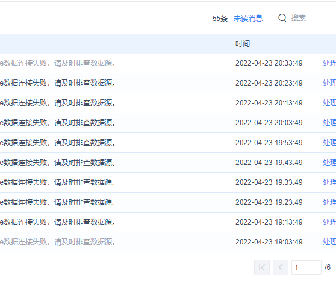Select timestamp 2022-04-23 19:23:49
The height and width of the screenshot is (283, 336).
(269, 202)
